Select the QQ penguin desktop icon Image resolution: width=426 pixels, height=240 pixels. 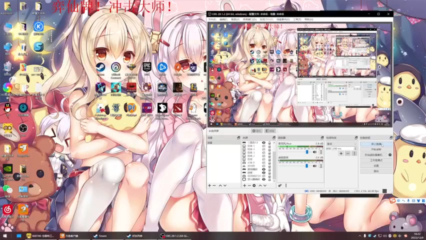click(7, 110)
